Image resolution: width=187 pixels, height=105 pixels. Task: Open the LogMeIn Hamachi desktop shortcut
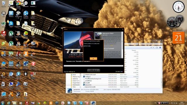pos(26,15)
